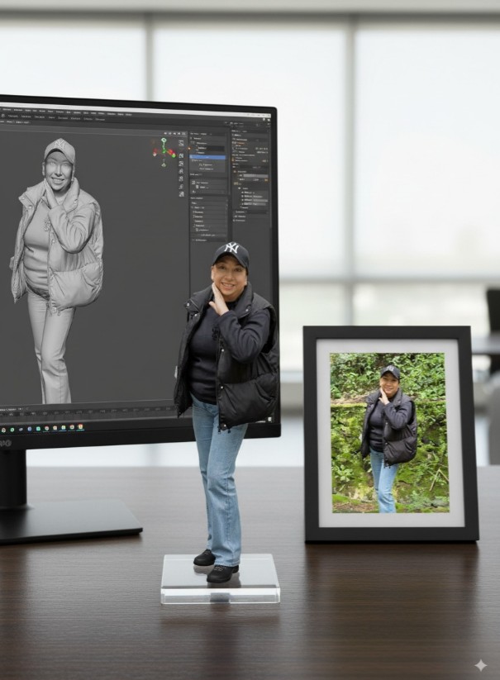Adjust the first gray slider in the properties panel
The height and width of the screenshot is (680, 500).
tap(255, 176)
